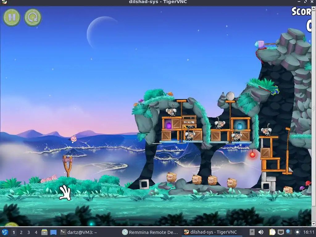Click the slingshot on the left
This screenshot has width=316, height=237.
68,166
